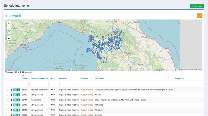Image resolution: width=208 pixels, height=116 pixels.
Task: Zoom in on the map
Action: pyautogui.click(x=9, y=23)
